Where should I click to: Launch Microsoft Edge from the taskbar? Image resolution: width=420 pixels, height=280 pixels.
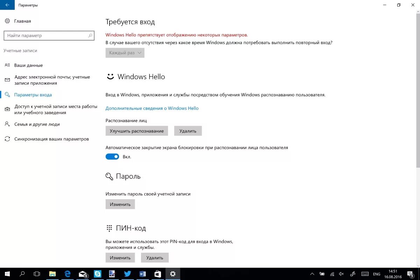[x=67, y=274]
